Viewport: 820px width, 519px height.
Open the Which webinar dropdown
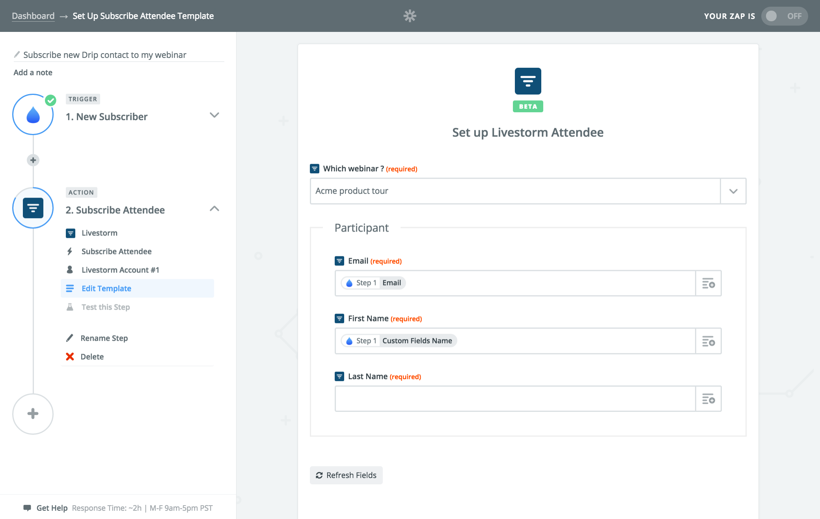pos(733,191)
